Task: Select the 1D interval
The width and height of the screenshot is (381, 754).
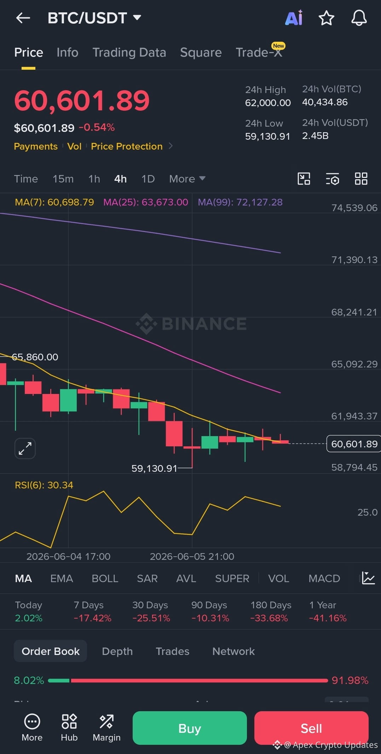Action: coord(148,179)
